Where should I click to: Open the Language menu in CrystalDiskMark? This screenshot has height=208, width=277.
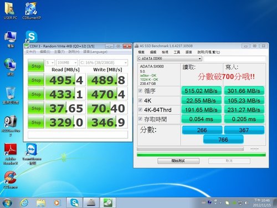click(95, 52)
